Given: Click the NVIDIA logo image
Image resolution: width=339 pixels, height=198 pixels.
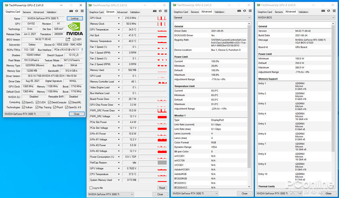Looking at the screenshot, I should pos(75,29).
